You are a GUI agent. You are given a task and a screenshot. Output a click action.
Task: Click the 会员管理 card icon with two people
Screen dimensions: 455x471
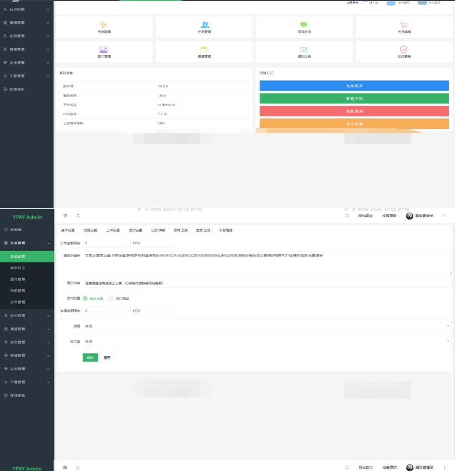(205, 25)
